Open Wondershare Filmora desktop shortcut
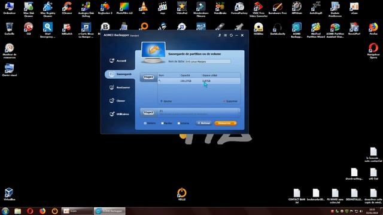Image resolution: width=383 pixels, height=215 pixels. [201, 9]
